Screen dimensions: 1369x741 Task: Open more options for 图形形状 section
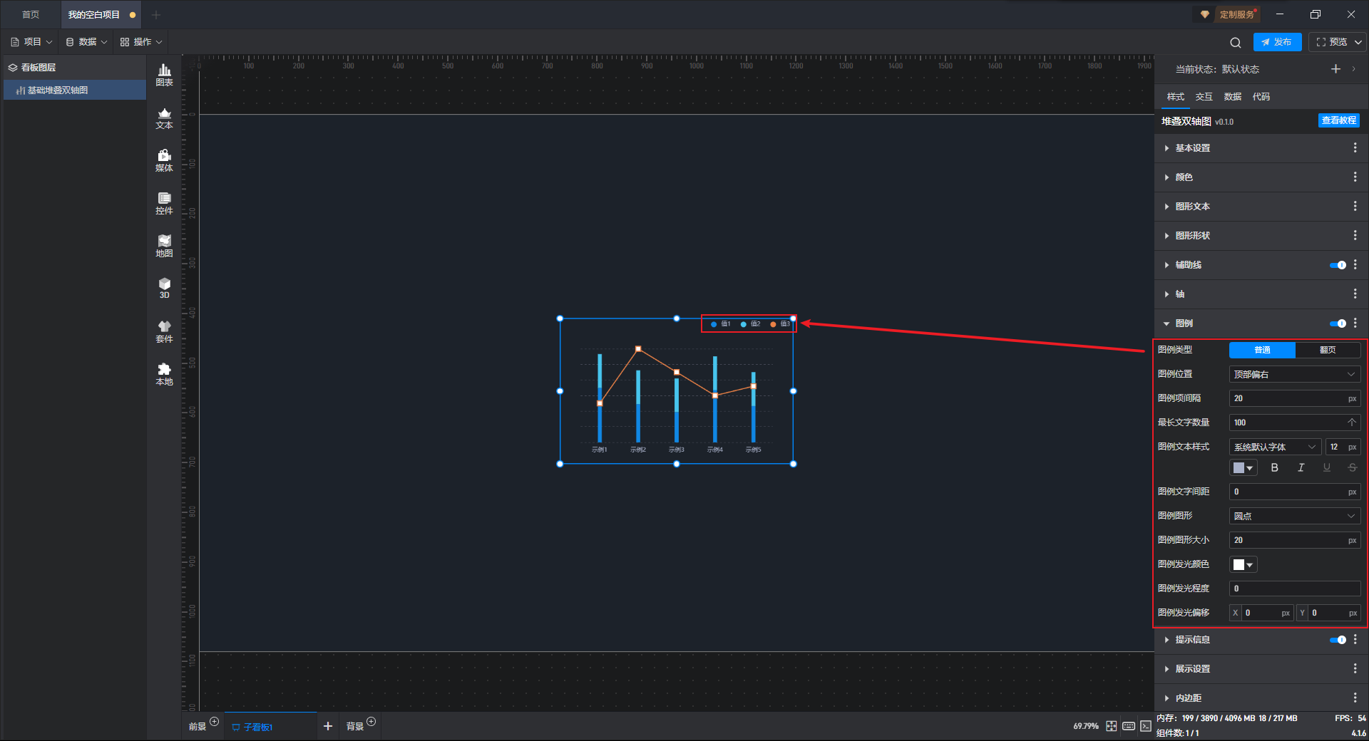click(1355, 236)
